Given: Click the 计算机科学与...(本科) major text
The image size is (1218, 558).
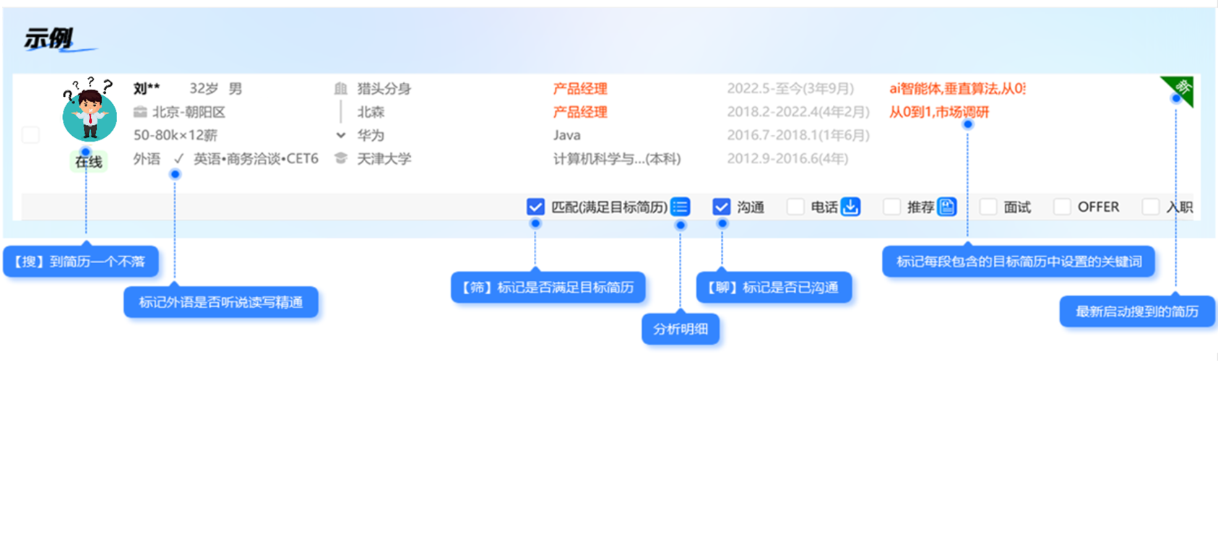Looking at the screenshot, I should (x=617, y=158).
